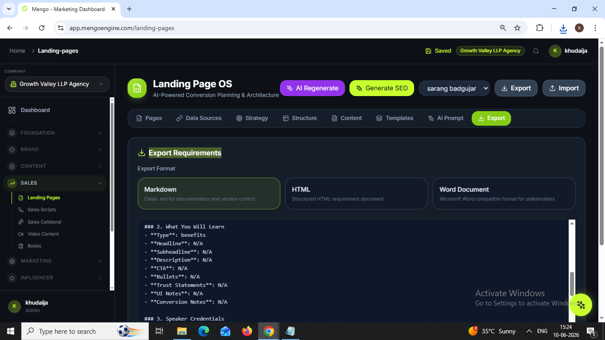Viewport: 605px width, 340px height.
Task: Open the Chrome tab search dropdown arrow
Action: (x=8, y=9)
